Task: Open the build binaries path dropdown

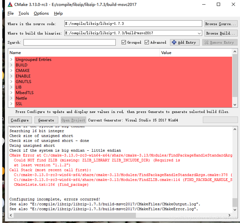Action: pyautogui.click(x=199, y=33)
